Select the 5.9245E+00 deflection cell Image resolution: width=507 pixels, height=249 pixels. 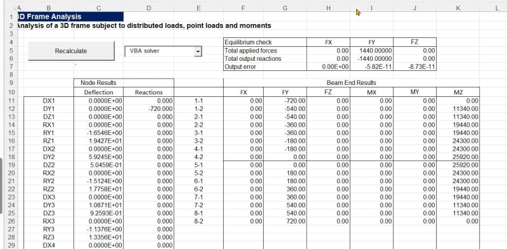(x=99, y=157)
